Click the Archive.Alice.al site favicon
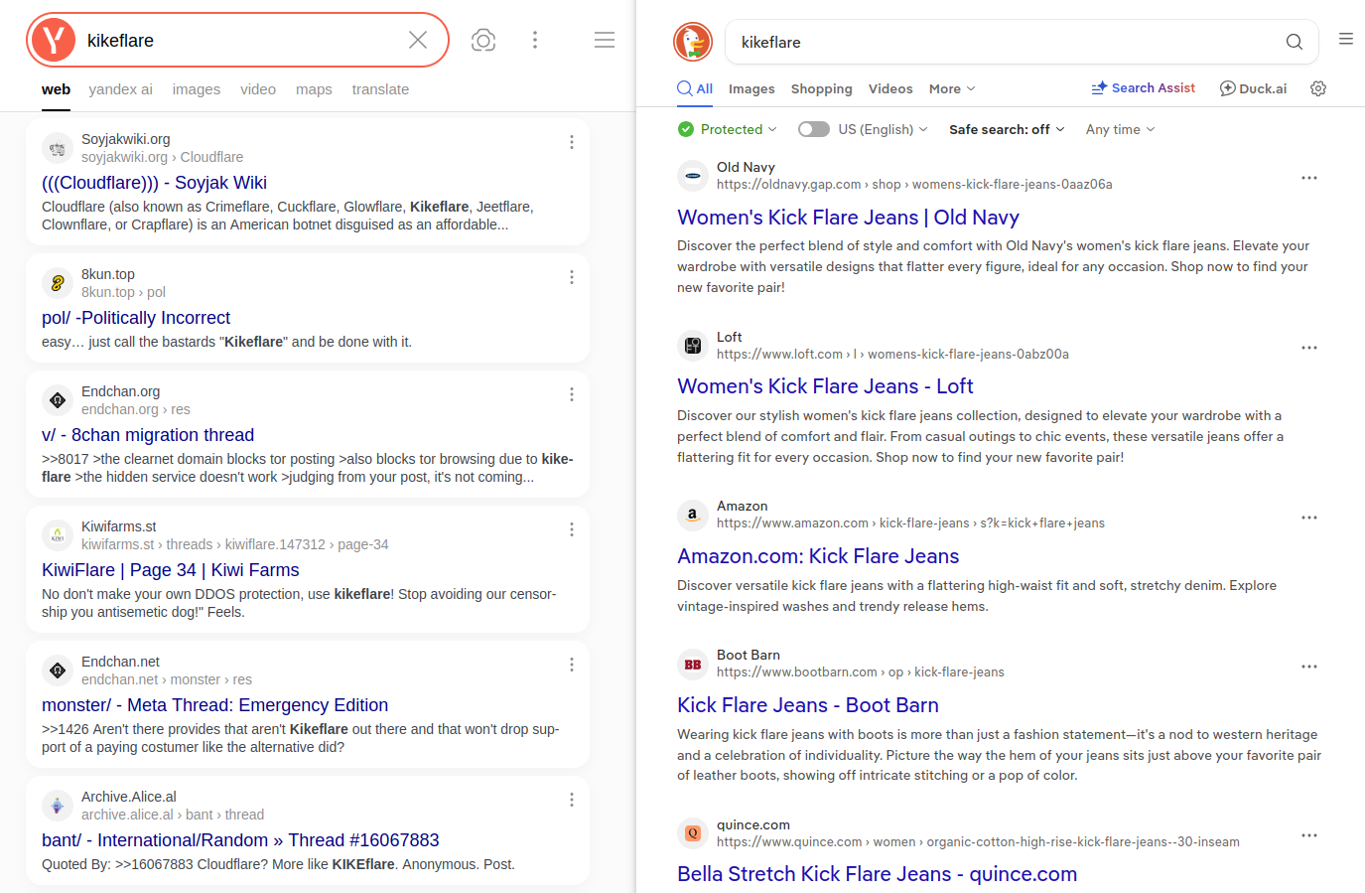Viewport: 1365px width, 893px height. 58,806
